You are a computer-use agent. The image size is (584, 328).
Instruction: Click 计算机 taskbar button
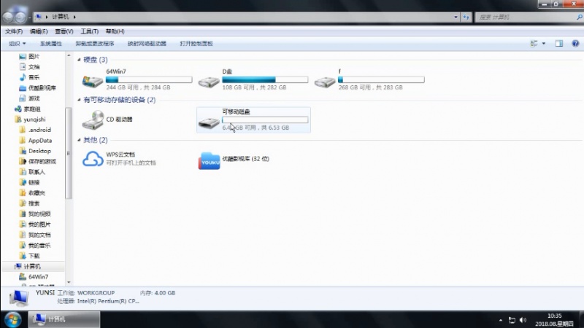(64, 319)
